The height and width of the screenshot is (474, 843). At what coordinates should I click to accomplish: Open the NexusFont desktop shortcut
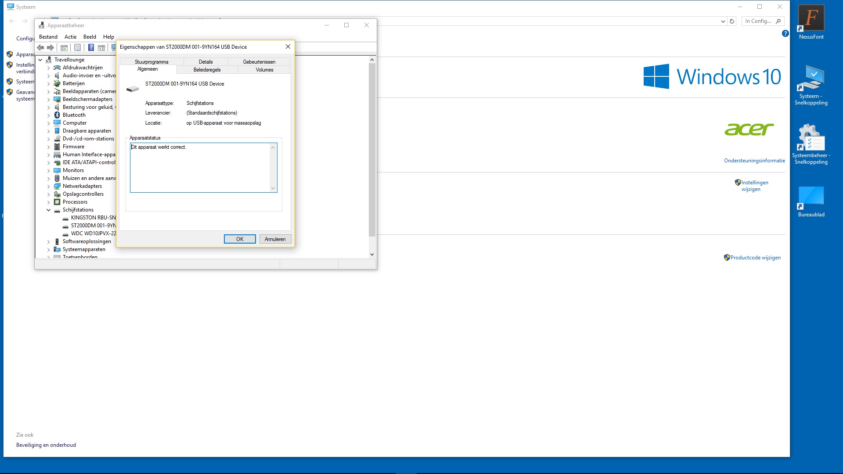coord(811,22)
